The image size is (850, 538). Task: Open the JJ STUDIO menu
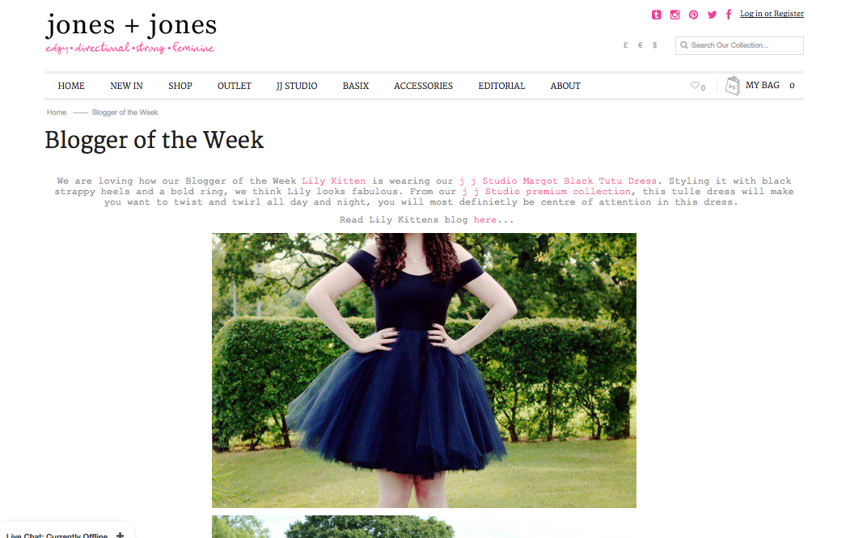pos(297,86)
